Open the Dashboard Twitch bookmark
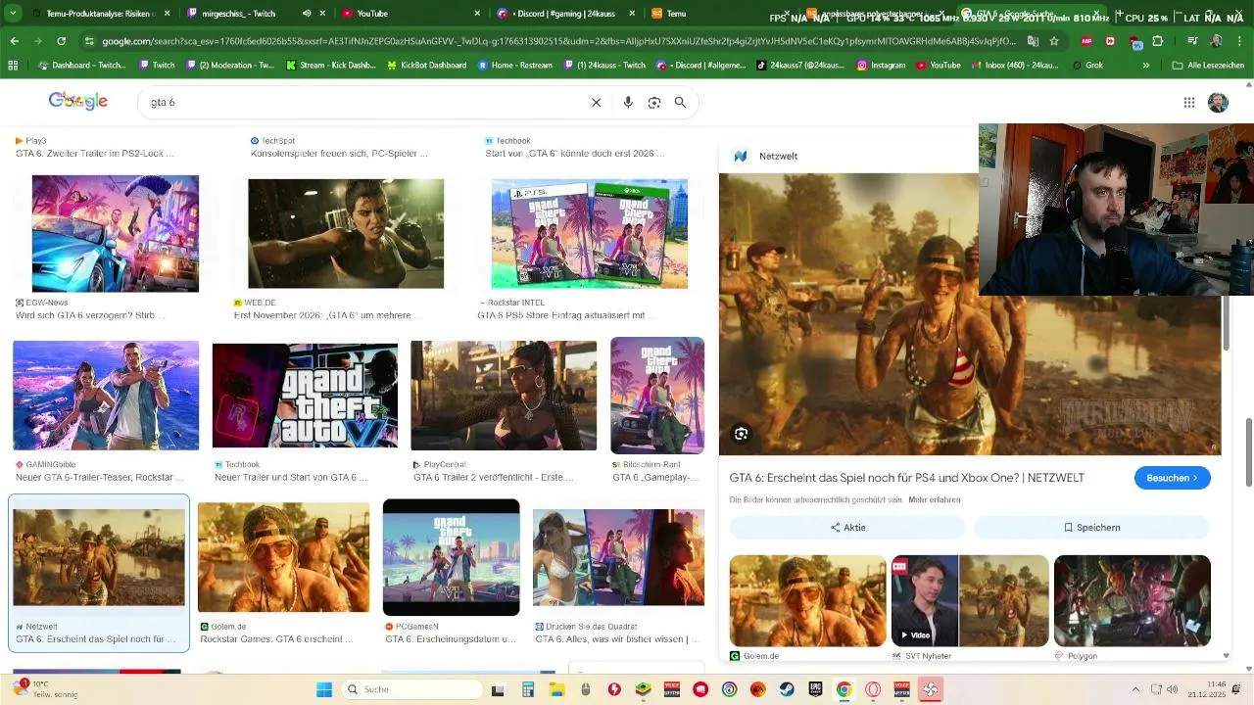The height and width of the screenshot is (705, 1254). click(81, 66)
